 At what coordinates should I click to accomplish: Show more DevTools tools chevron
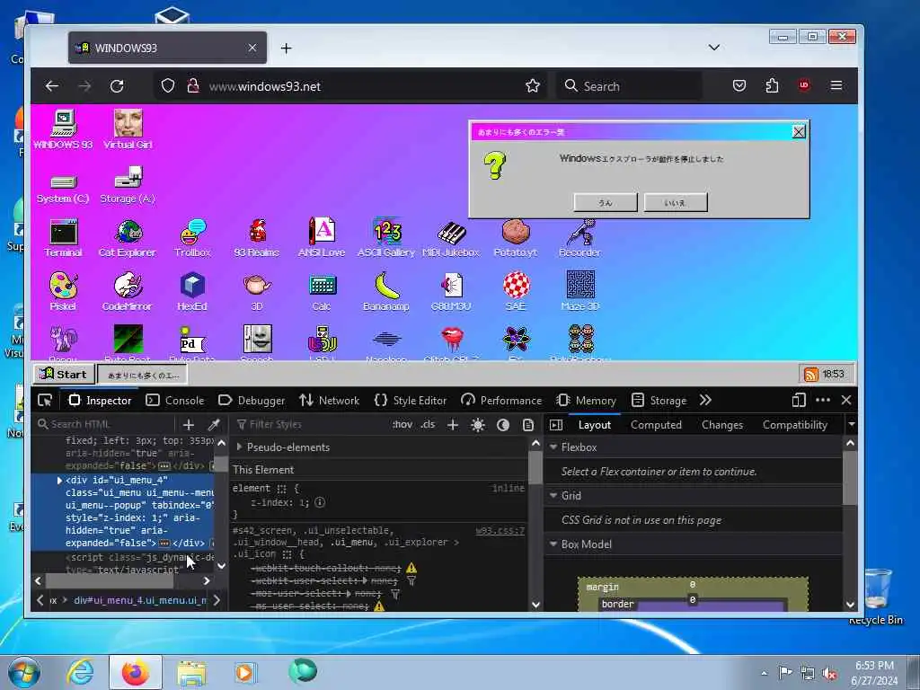click(705, 400)
